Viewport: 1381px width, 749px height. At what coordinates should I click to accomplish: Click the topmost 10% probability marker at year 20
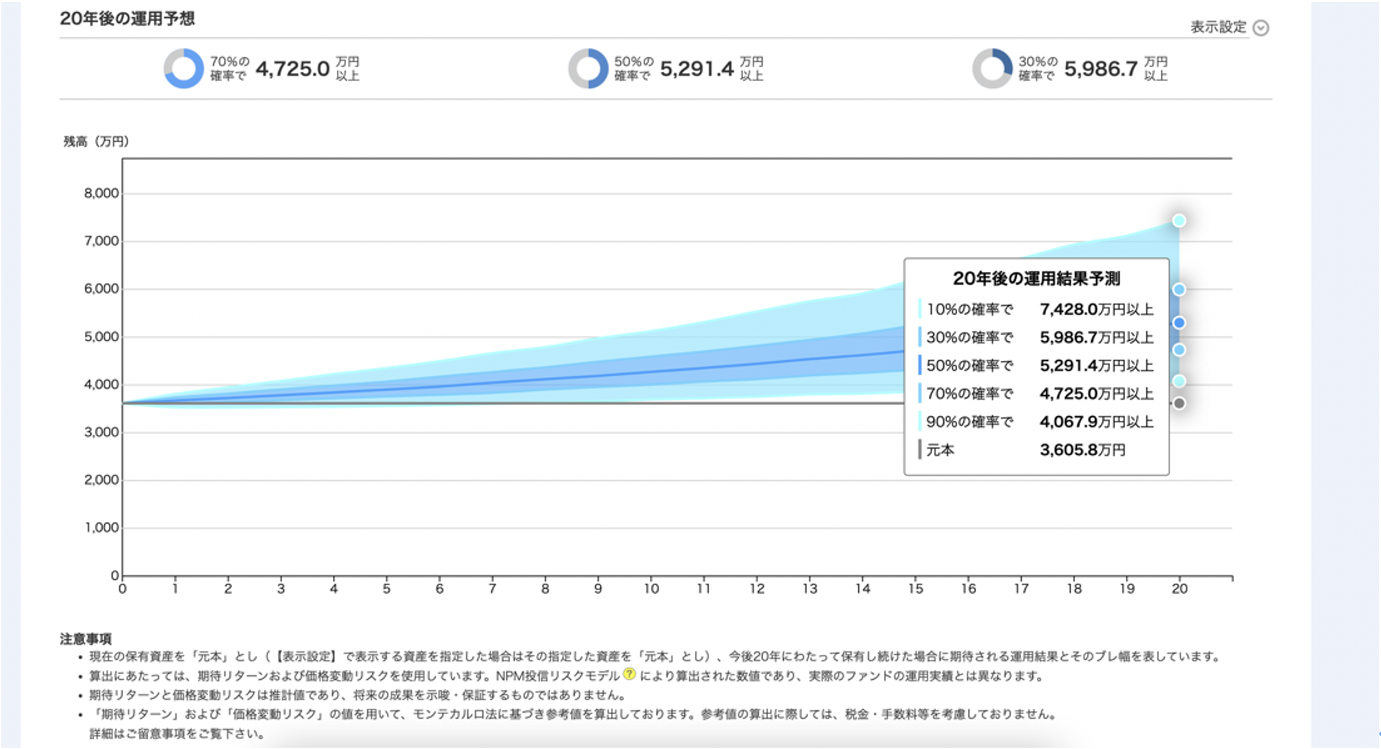pyautogui.click(x=1179, y=221)
